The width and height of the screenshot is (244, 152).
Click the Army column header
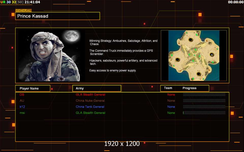coord(97,88)
